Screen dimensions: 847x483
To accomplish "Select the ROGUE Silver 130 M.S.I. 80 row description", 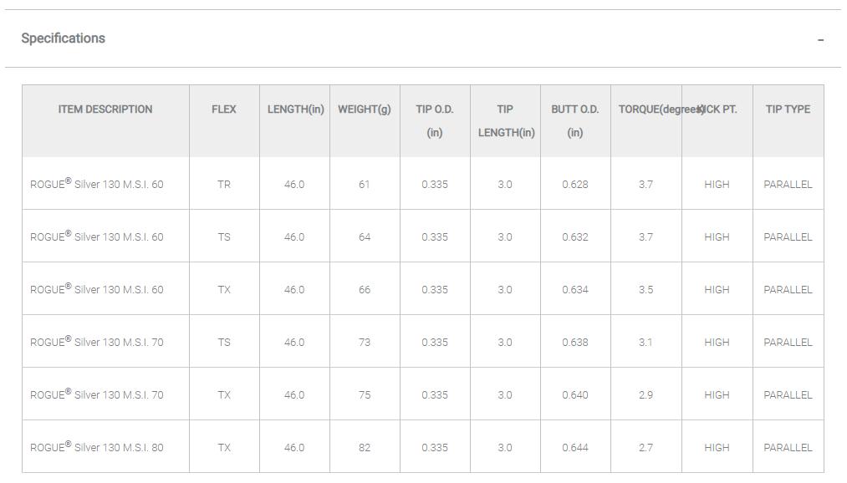I will point(97,448).
